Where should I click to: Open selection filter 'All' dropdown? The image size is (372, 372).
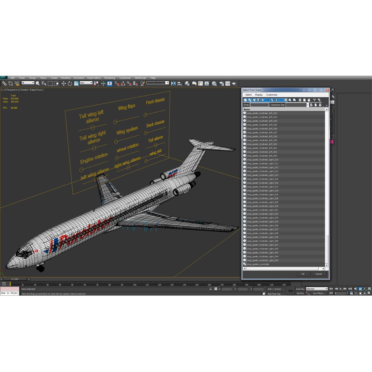click(28, 83)
